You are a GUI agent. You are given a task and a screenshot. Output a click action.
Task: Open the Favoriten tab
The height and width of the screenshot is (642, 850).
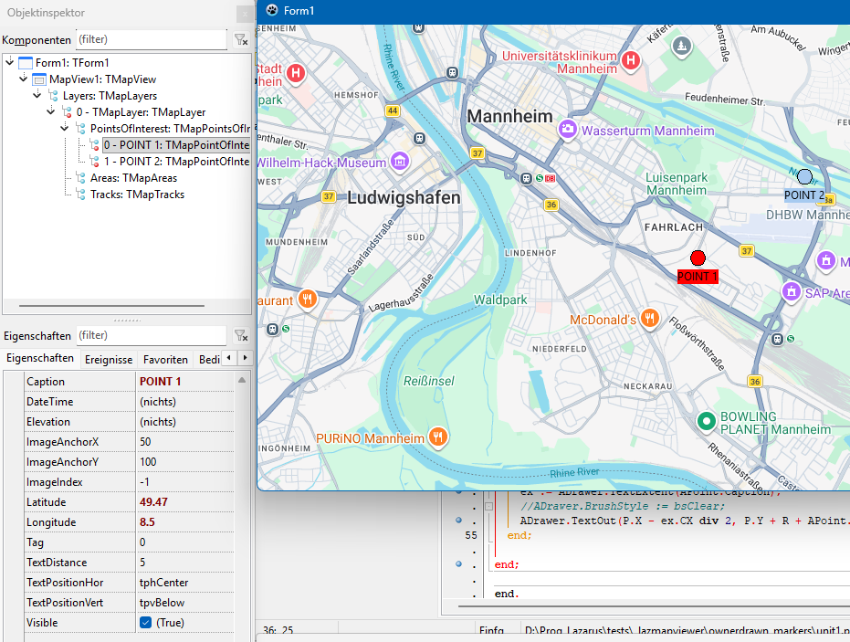pyautogui.click(x=165, y=360)
